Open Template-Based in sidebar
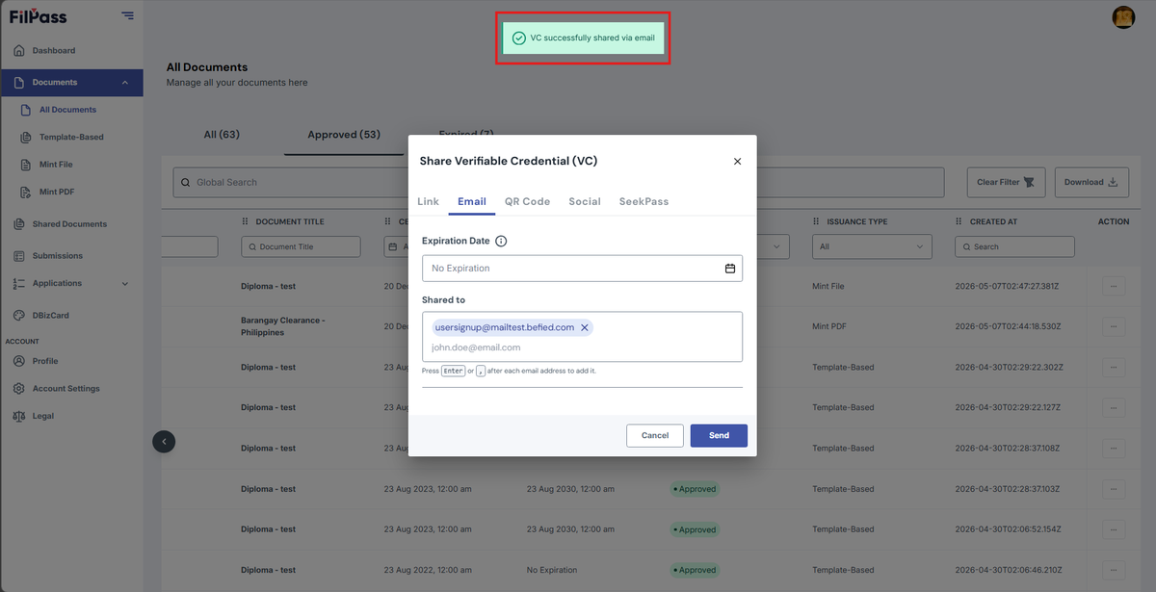Image resolution: width=1156 pixels, height=592 pixels. click(71, 137)
